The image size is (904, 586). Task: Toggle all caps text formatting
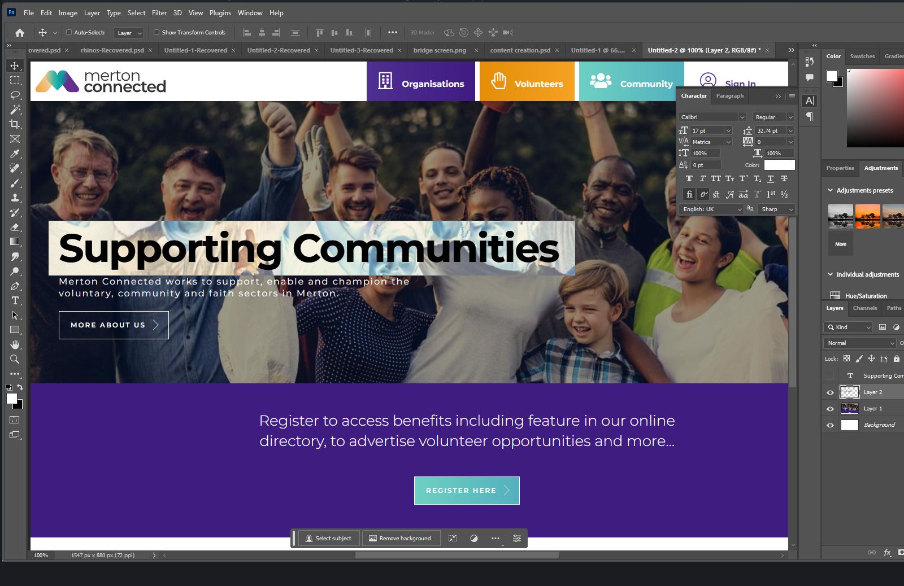pyautogui.click(x=715, y=178)
